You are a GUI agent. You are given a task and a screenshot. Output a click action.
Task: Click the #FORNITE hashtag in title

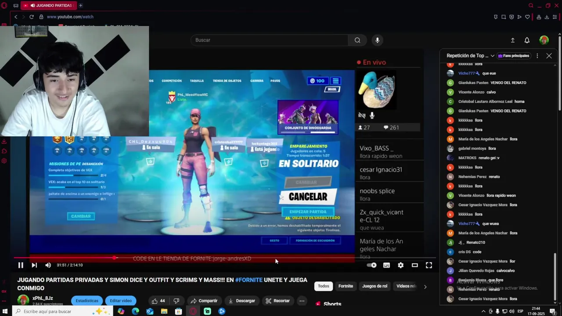249,280
